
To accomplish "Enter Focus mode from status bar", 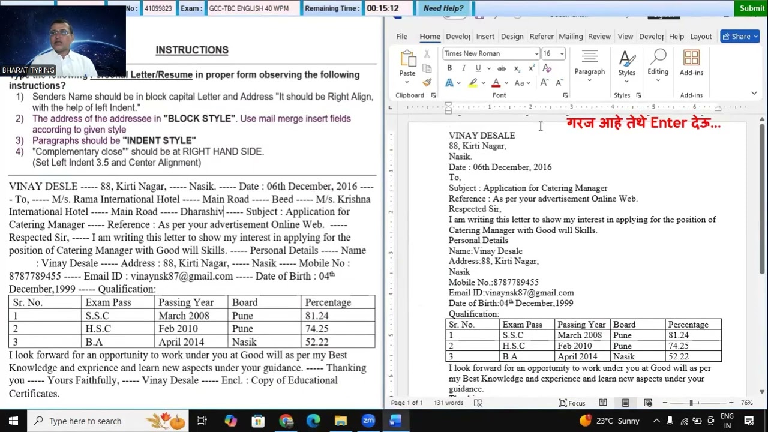I will click(572, 403).
